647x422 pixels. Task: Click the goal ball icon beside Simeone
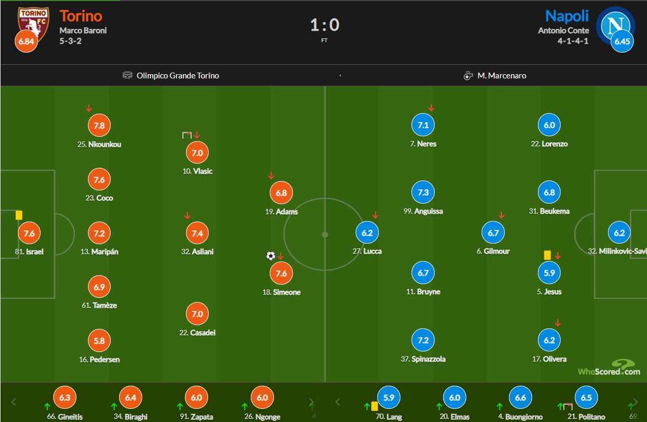[271, 256]
